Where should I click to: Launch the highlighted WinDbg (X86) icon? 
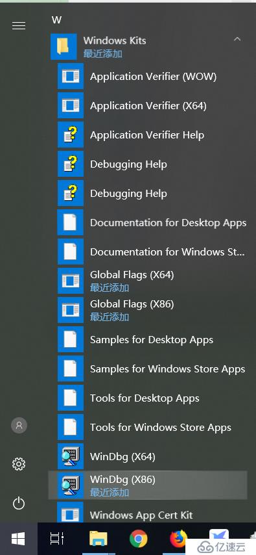(71, 485)
